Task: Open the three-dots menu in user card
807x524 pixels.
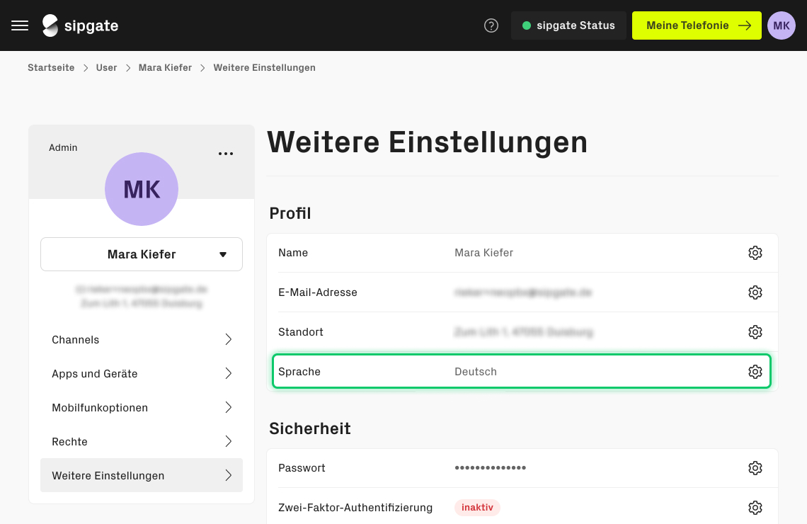Action: coord(226,154)
